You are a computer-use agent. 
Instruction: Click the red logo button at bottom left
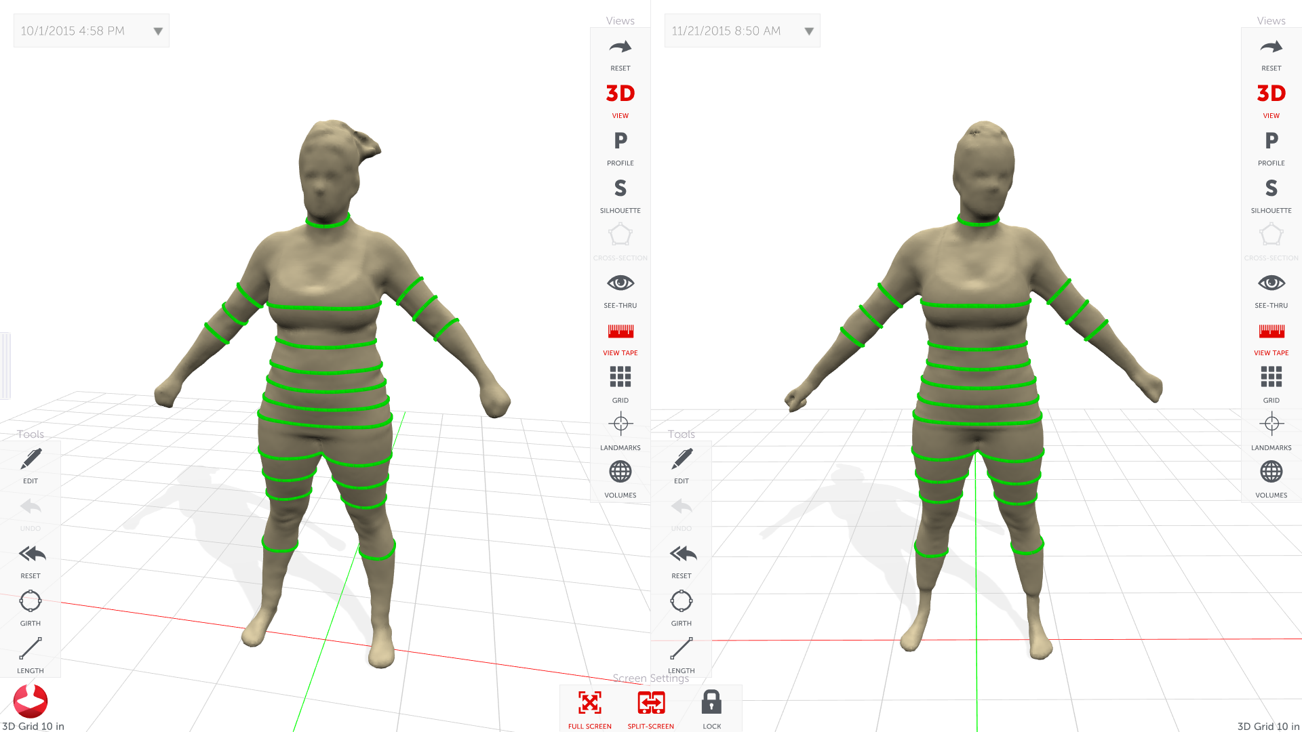pyautogui.click(x=31, y=701)
